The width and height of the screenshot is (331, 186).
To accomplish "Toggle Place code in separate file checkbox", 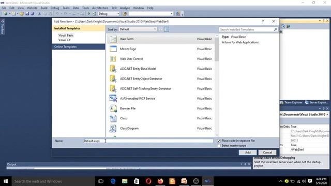I will [x=219, y=141].
